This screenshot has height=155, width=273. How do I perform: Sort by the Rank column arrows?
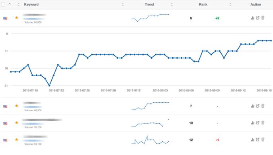coord(230,4)
